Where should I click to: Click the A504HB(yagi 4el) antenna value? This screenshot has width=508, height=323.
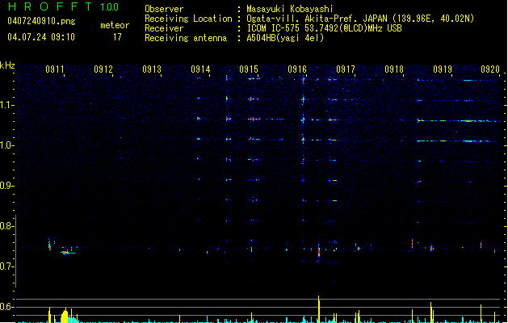pyautogui.click(x=285, y=38)
